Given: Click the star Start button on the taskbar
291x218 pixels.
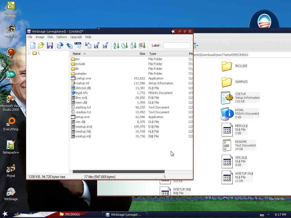Looking at the screenshot, I should tap(5, 214).
